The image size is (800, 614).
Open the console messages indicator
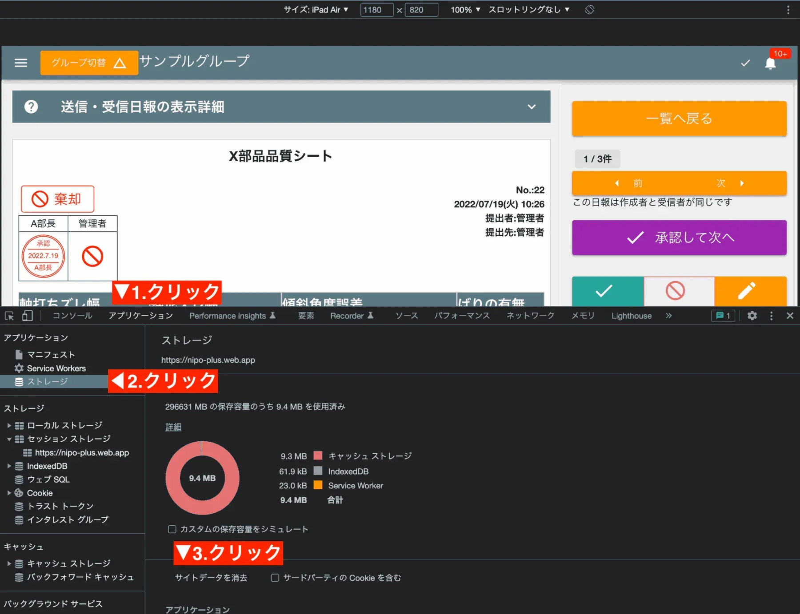pyautogui.click(x=722, y=316)
